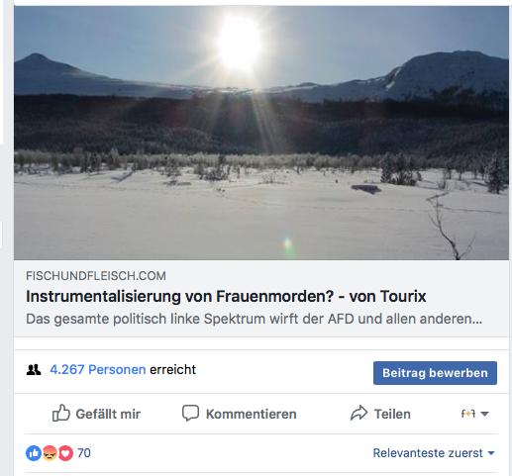
Task: Open the 4.267 Personen reach link
Action: click(x=98, y=369)
